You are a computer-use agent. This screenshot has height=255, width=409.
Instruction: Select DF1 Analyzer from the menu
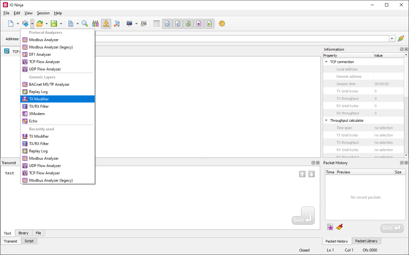tap(58, 55)
